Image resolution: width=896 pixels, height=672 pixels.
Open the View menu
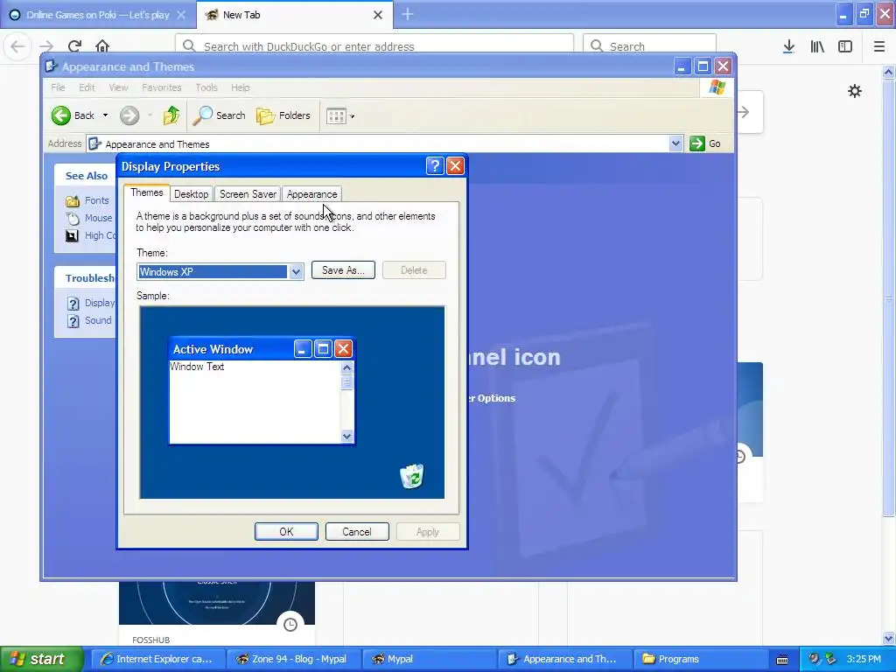pos(118,87)
